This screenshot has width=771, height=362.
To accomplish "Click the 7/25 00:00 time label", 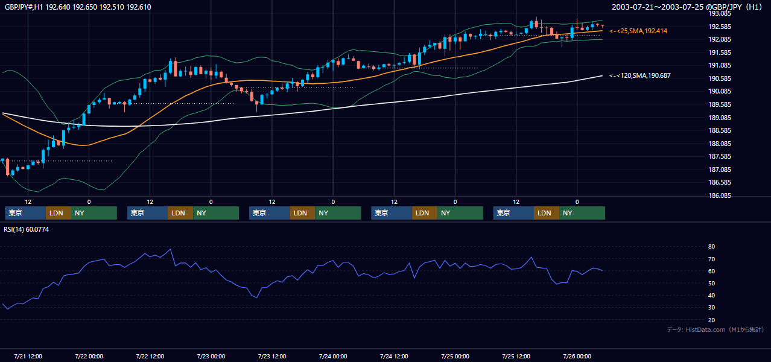I will 455,356.
